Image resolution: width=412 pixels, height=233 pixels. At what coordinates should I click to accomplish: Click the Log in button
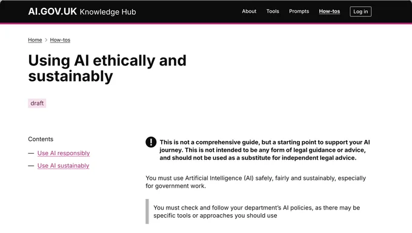(360, 11)
